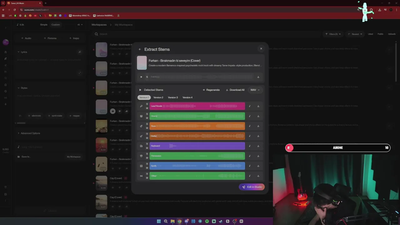
Task: Open Steam from the taskbar
Action: click(221, 221)
